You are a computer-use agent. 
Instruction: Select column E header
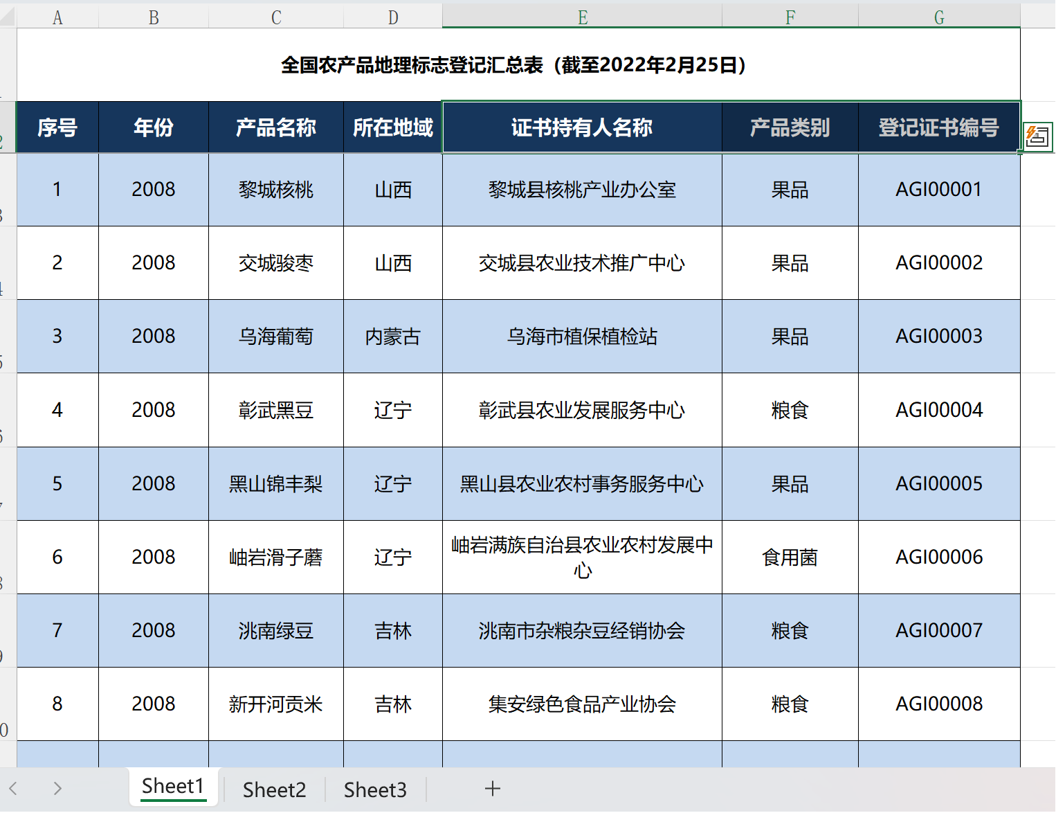[x=583, y=17]
